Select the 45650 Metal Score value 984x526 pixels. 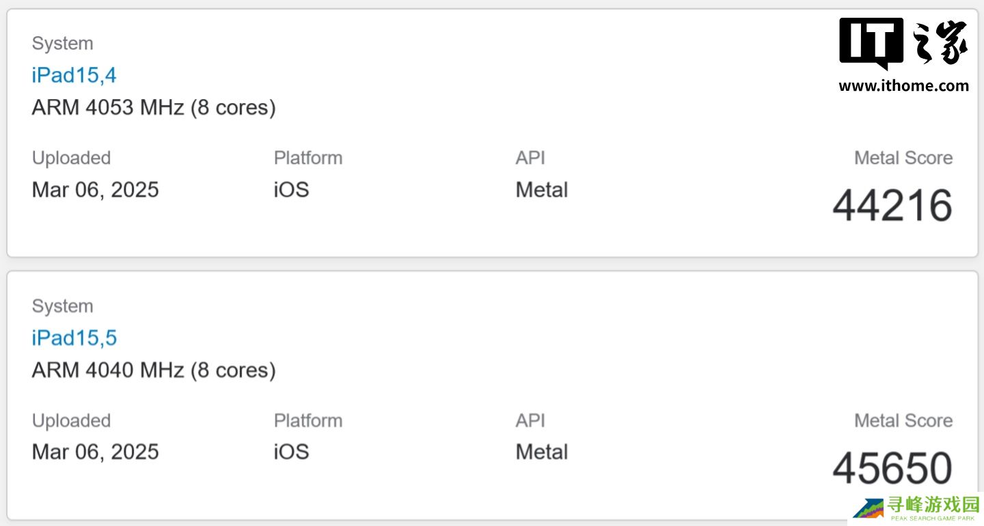pos(892,468)
